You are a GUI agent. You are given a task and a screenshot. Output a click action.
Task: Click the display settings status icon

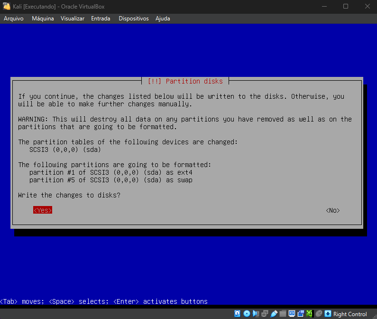point(292,314)
